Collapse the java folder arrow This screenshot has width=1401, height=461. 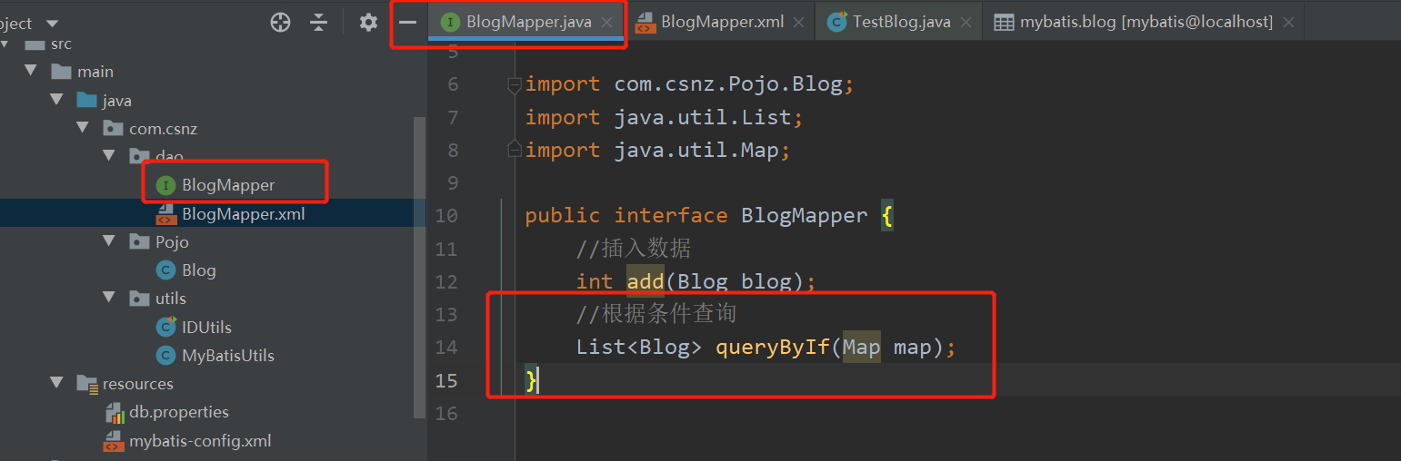click(x=57, y=101)
